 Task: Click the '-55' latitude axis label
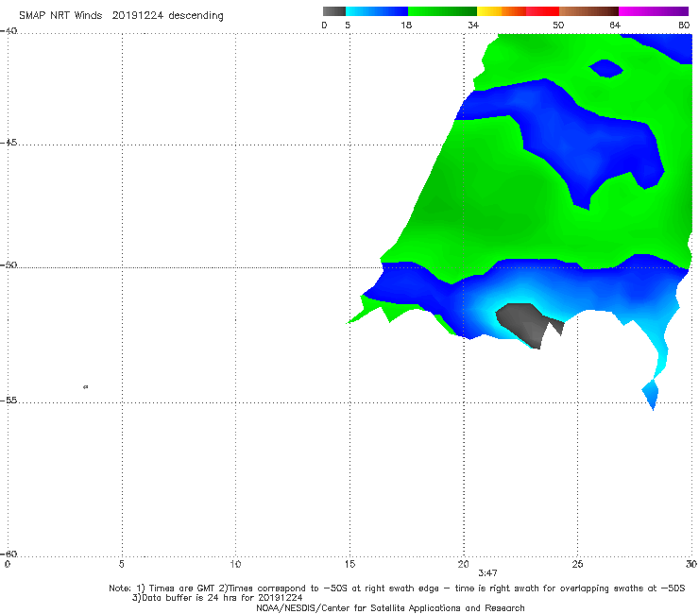9,400
